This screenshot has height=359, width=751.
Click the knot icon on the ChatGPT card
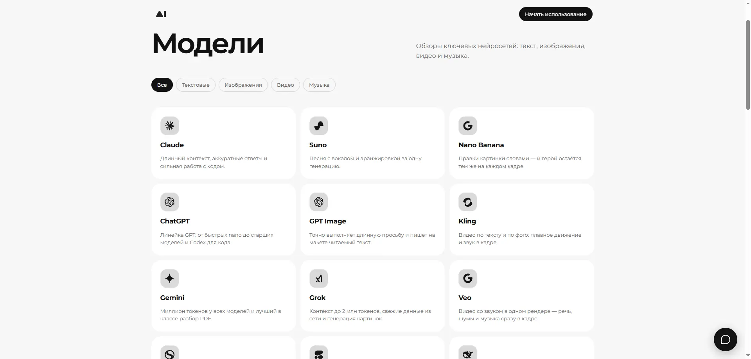pyautogui.click(x=170, y=202)
